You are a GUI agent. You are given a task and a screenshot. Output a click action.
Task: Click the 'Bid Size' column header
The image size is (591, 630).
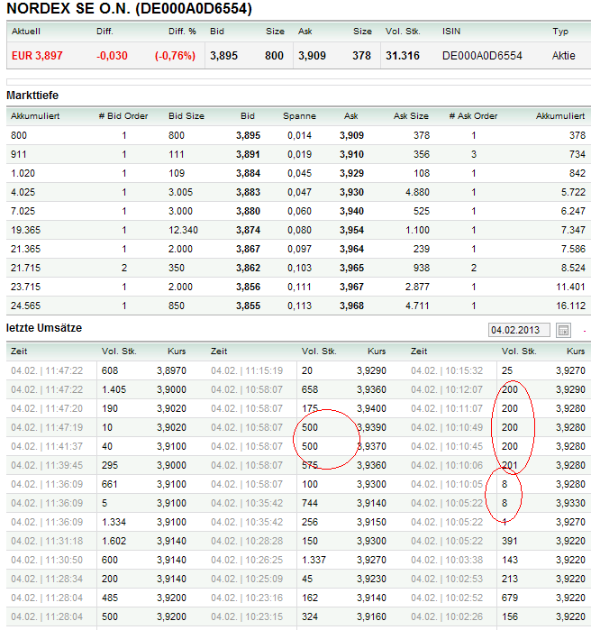[186, 116]
